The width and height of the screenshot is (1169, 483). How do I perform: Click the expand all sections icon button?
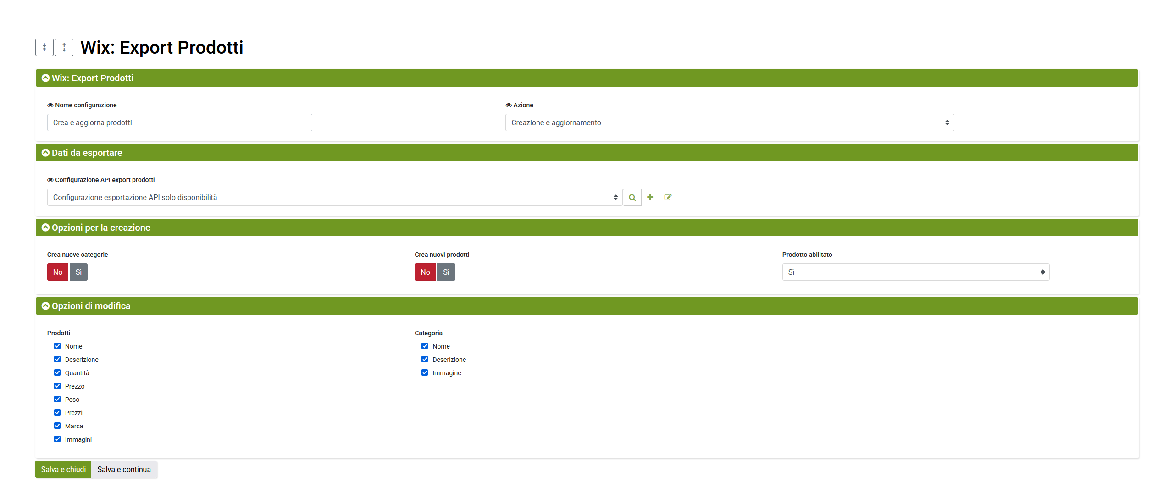point(64,47)
